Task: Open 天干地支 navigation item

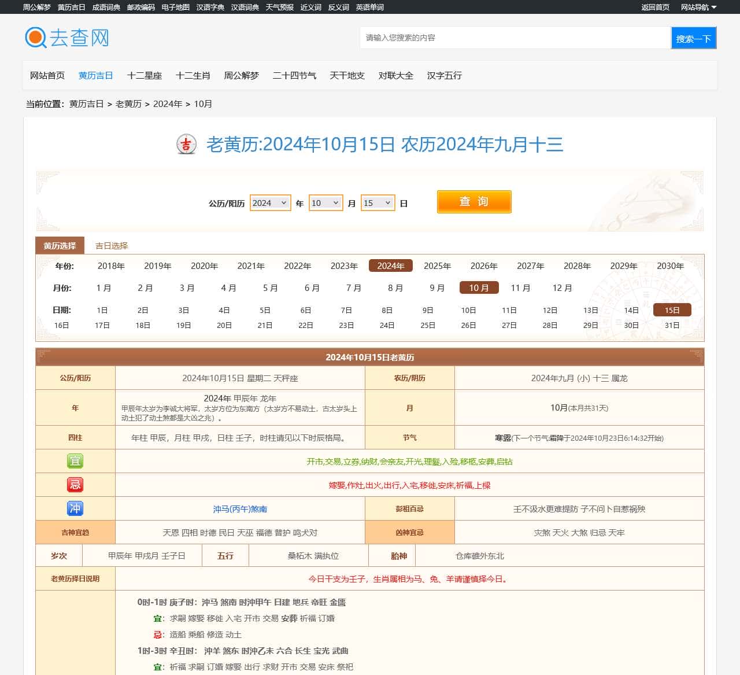Action: (347, 75)
